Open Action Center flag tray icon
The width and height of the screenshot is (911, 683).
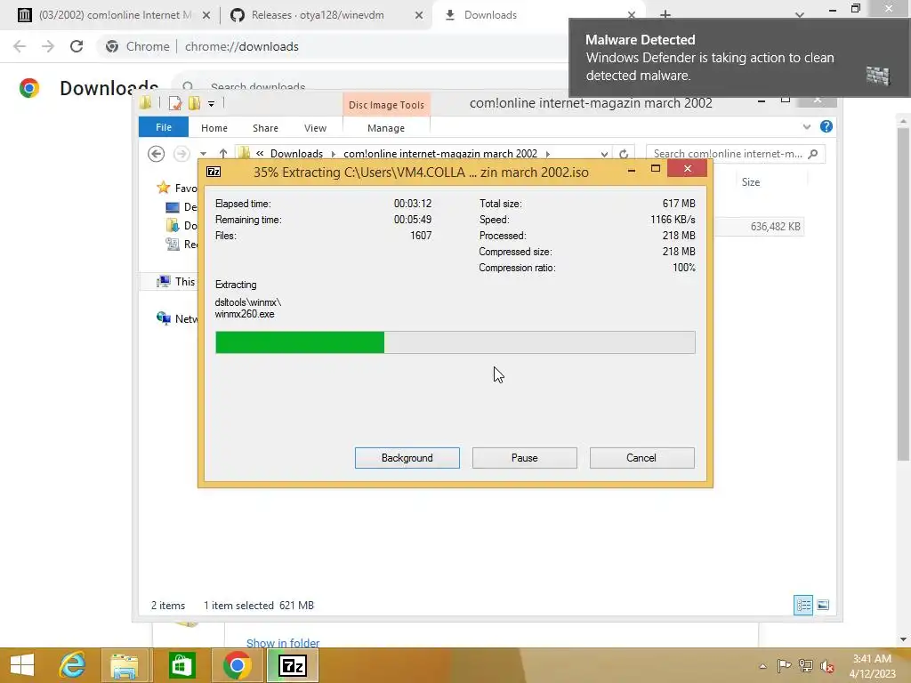784,665
